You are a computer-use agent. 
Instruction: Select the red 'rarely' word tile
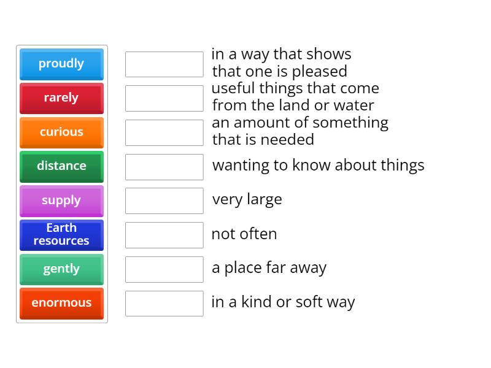coord(61,98)
